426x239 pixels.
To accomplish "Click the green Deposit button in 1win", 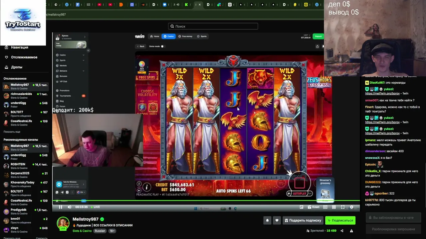I will click(318, 36).
